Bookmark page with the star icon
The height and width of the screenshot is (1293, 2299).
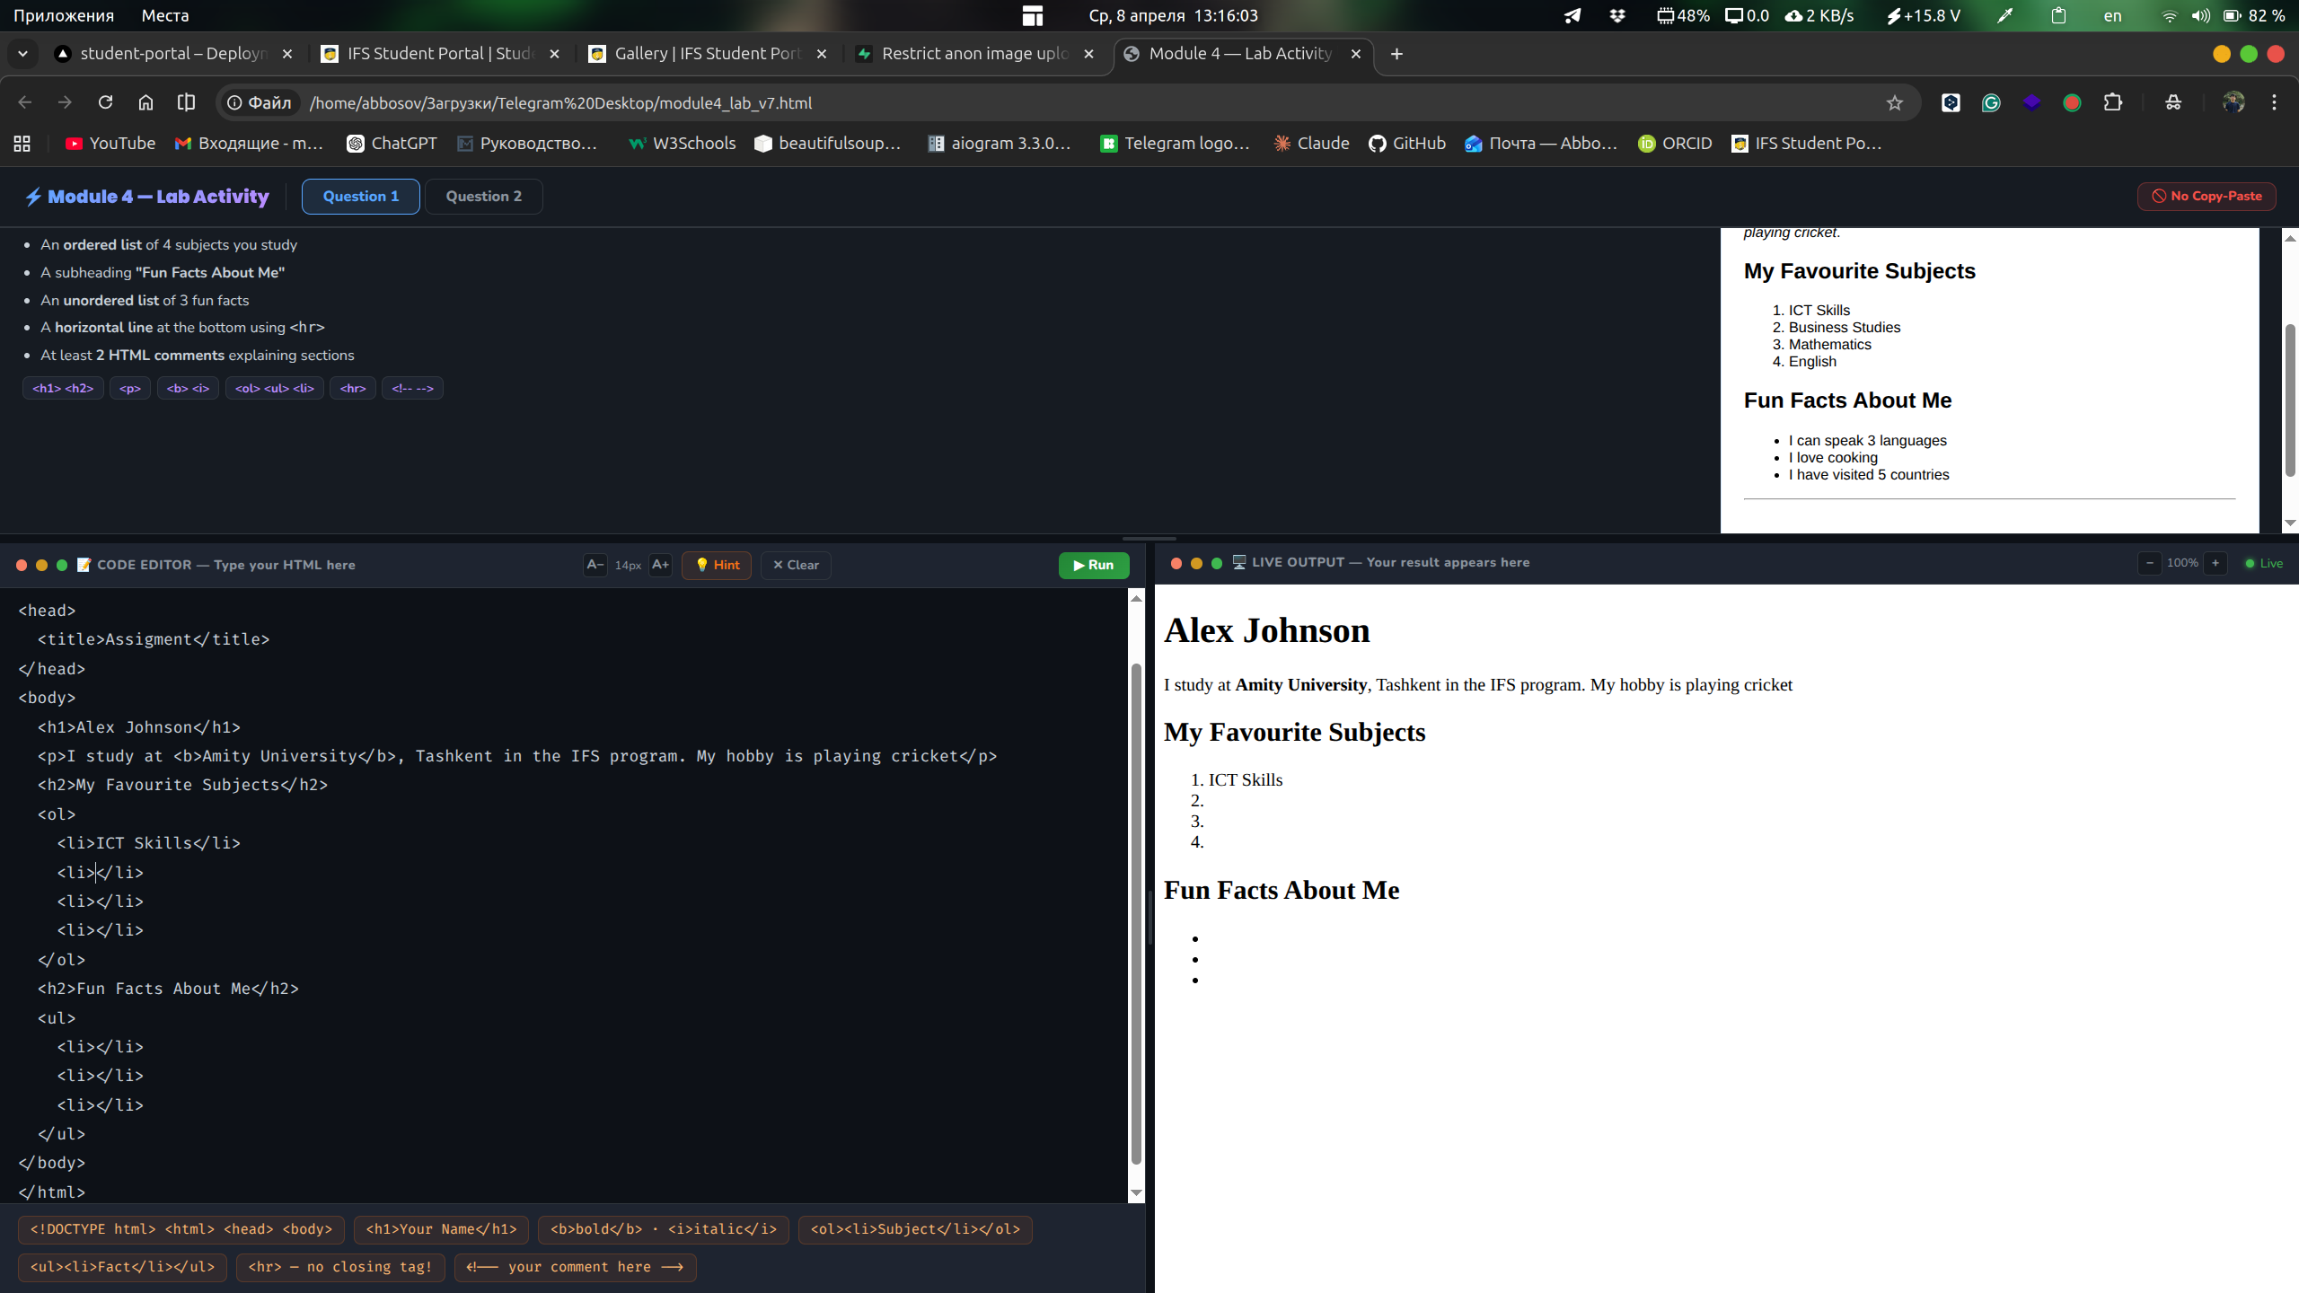[x=1895, y=102]
